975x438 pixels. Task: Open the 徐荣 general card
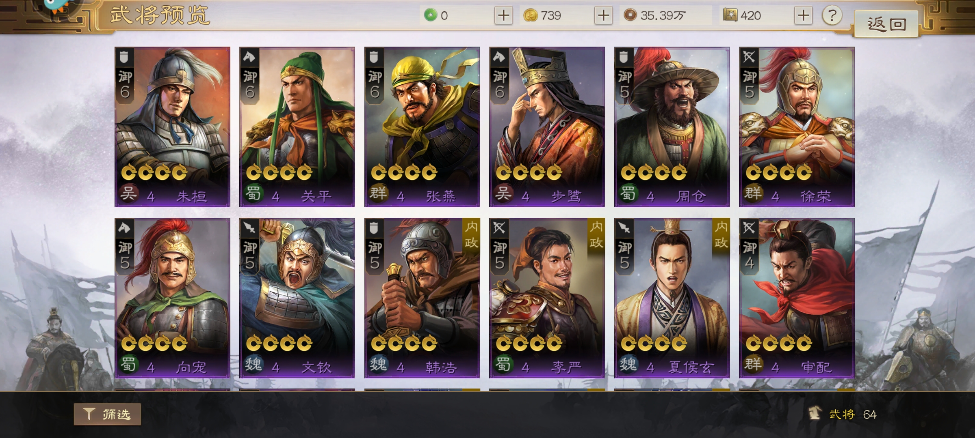click(797, 127)
